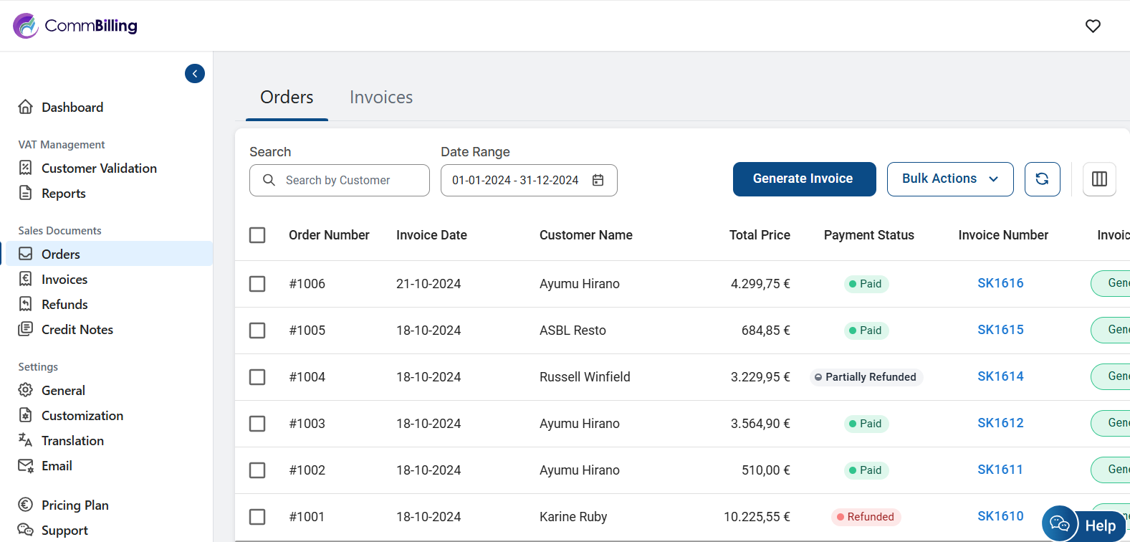
Task: Open the Date Range picker field
Action: pos(516,181)
